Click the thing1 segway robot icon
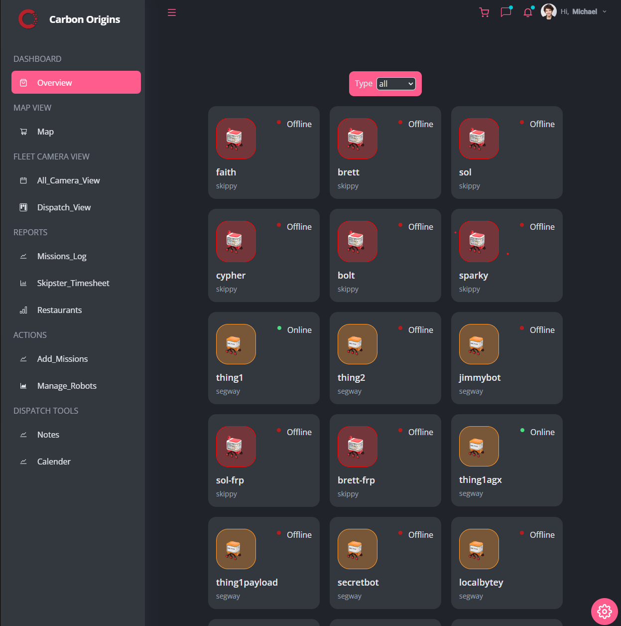 point(236,344)
